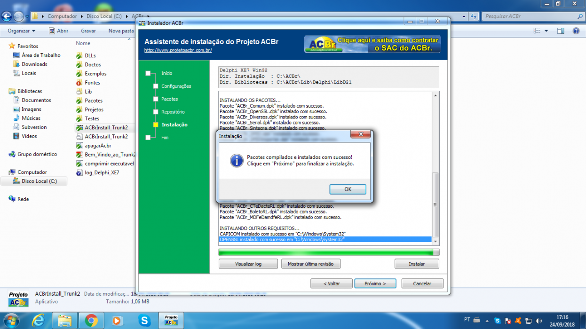Click the Nome column header
The height and width of the screenshot is (329, 586).
(83, 43)
